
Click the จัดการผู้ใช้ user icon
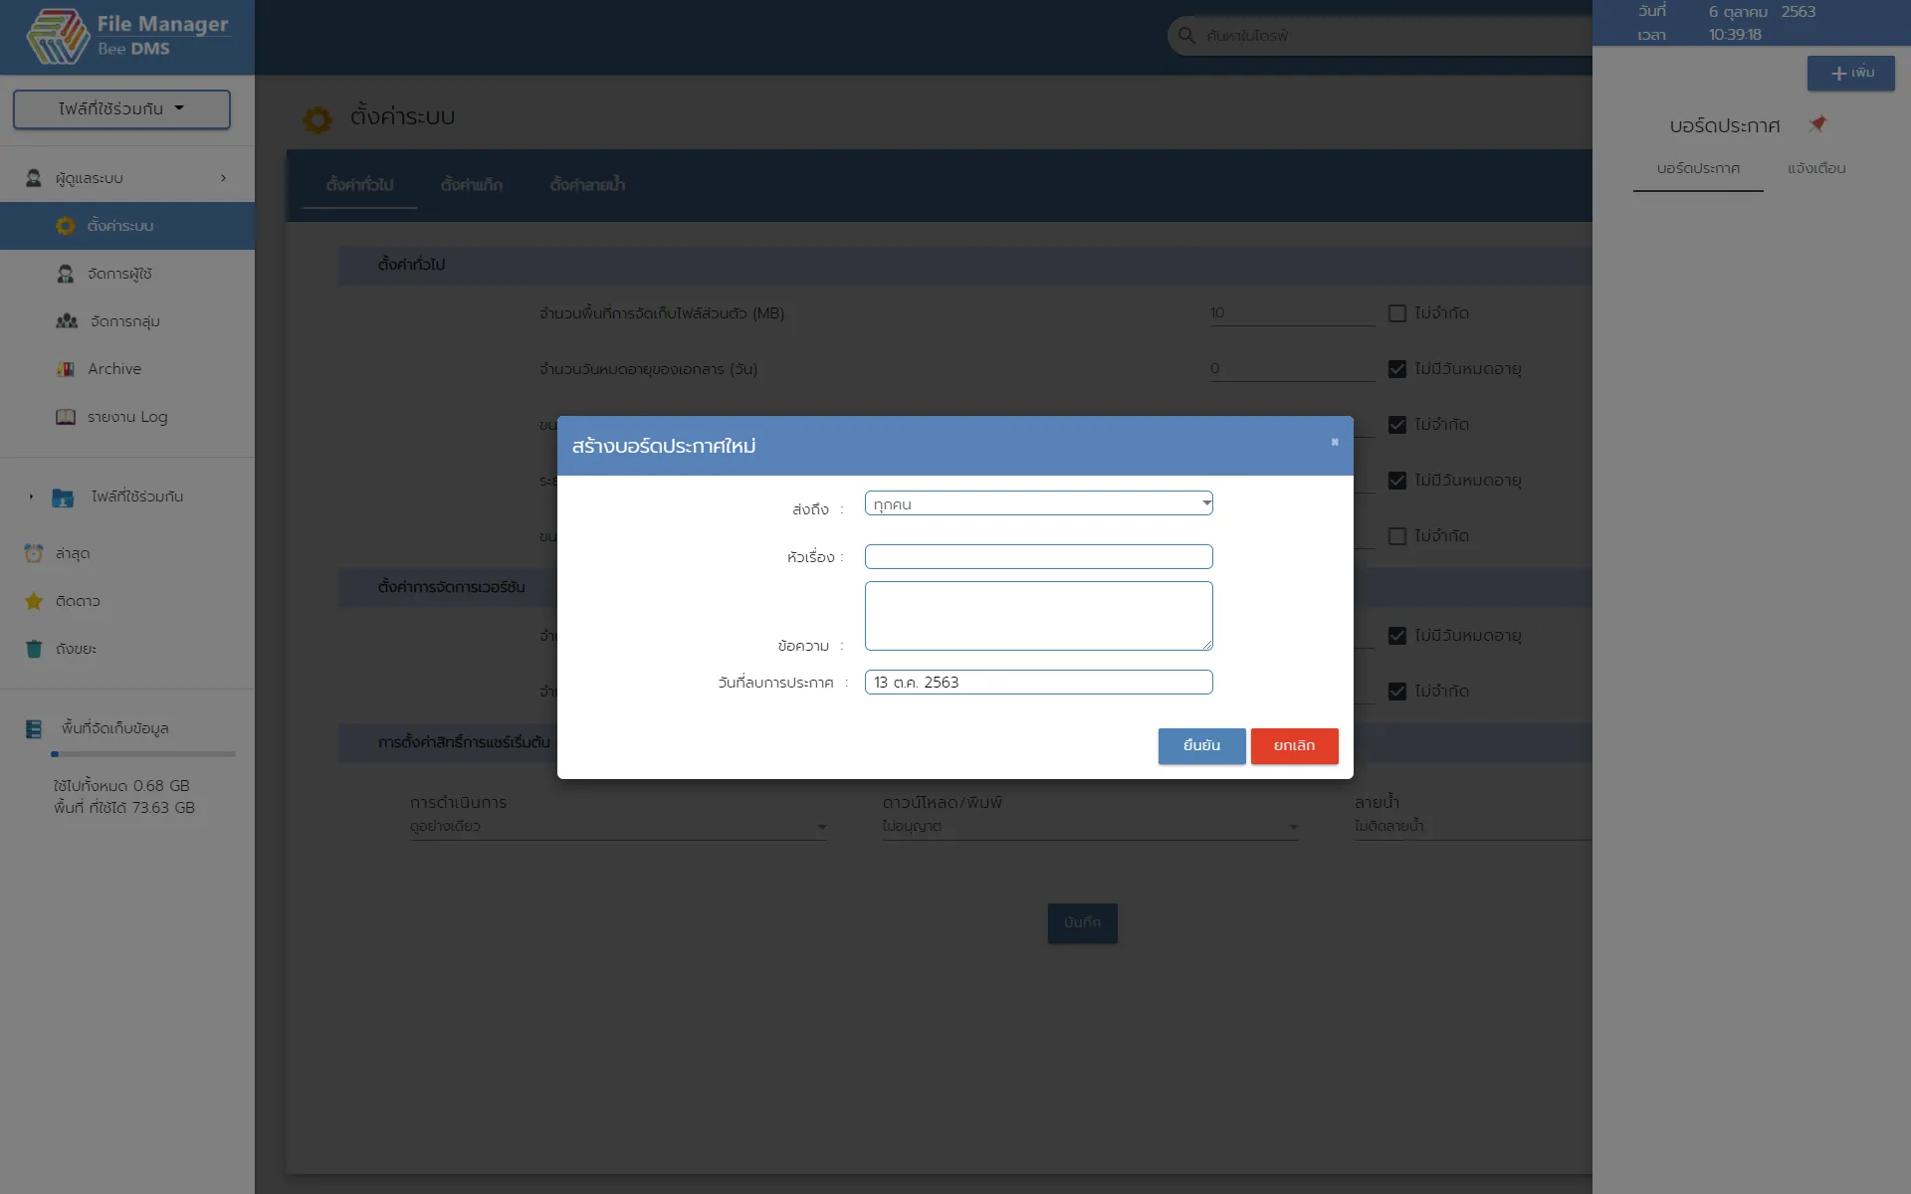tap(66, 274)
